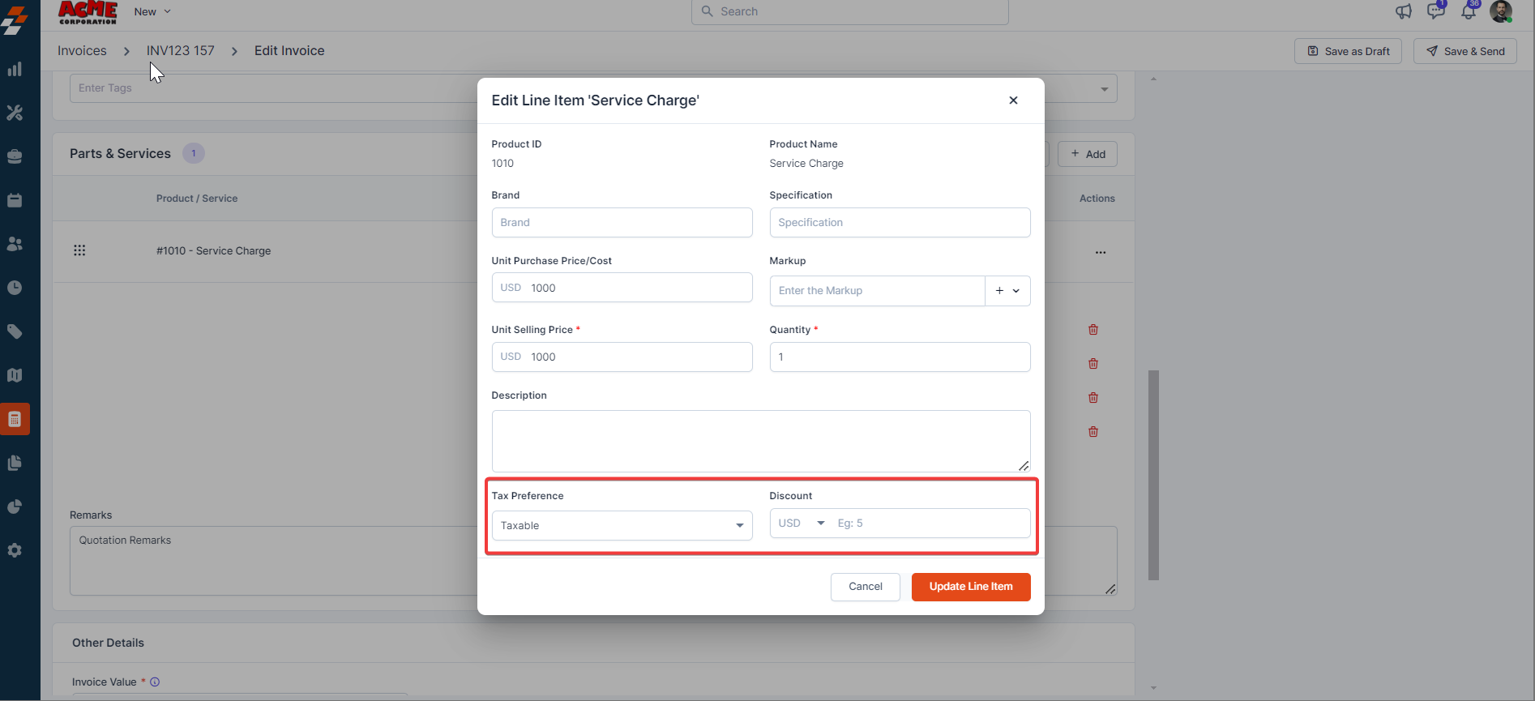Click the '#1010 - Service Charge' row text

(x=214, y=251)
